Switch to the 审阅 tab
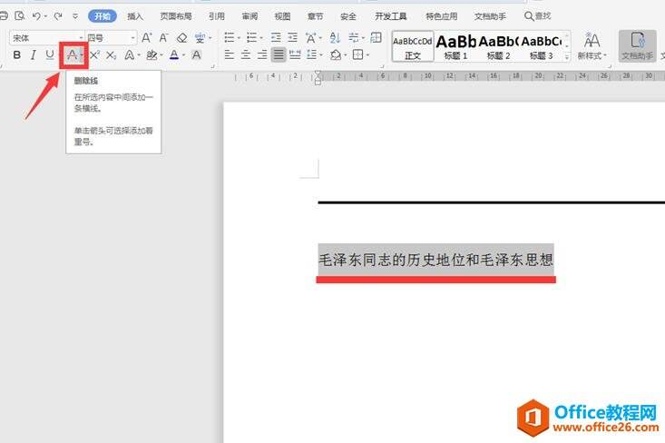Image resolution: width=665 pixels, height=443 pixels. pos(249,16)
